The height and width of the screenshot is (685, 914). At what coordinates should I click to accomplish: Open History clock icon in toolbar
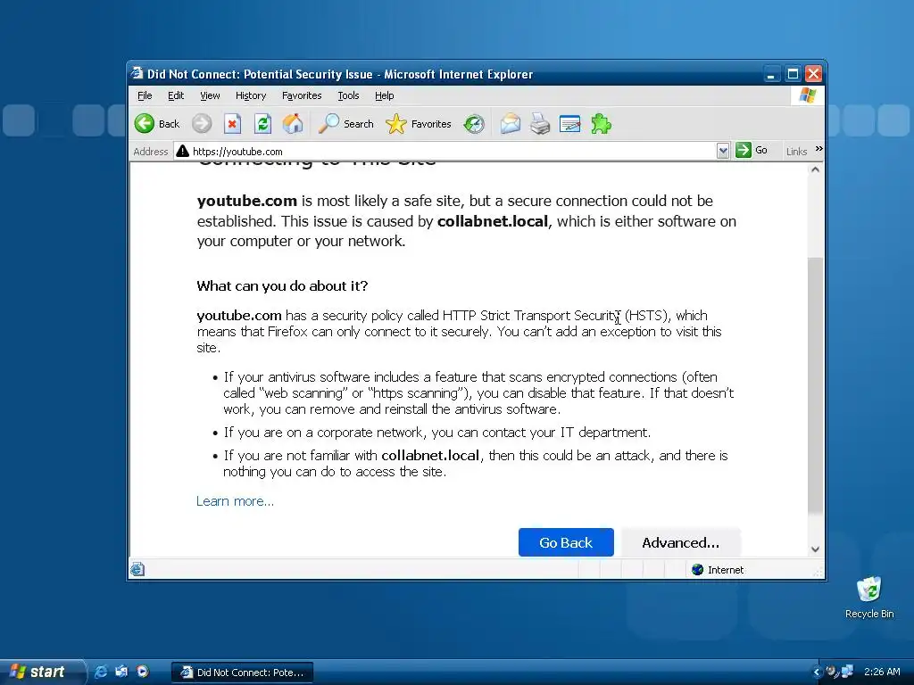pyautogui.click(x=474, y=123)
